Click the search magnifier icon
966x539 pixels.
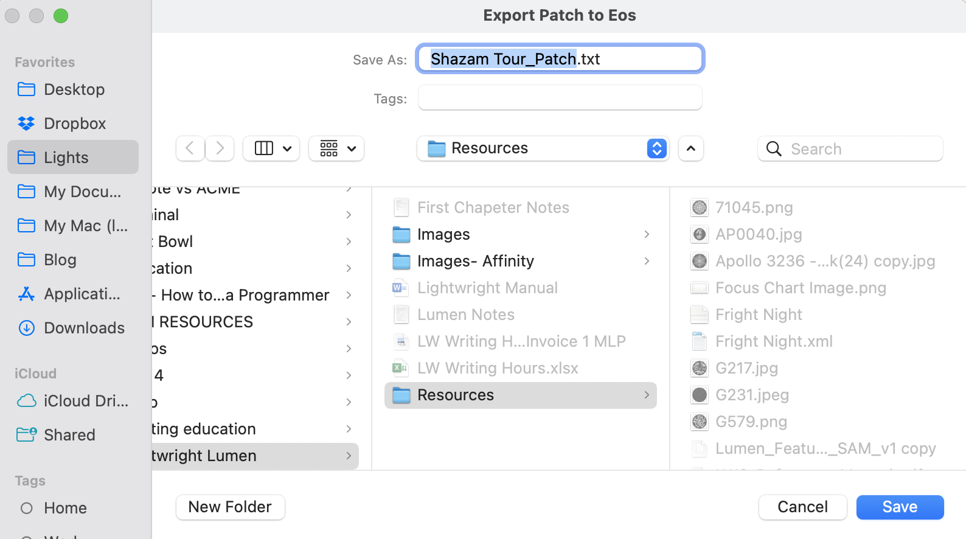pyautogui.click(x=774, y=149)
